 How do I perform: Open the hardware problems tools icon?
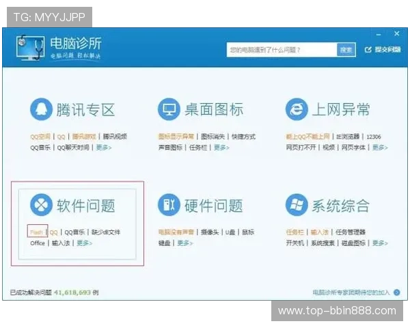click(169, 205)
